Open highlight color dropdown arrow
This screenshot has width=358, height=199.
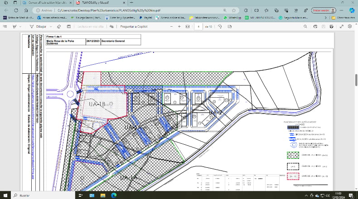(20, 27)
